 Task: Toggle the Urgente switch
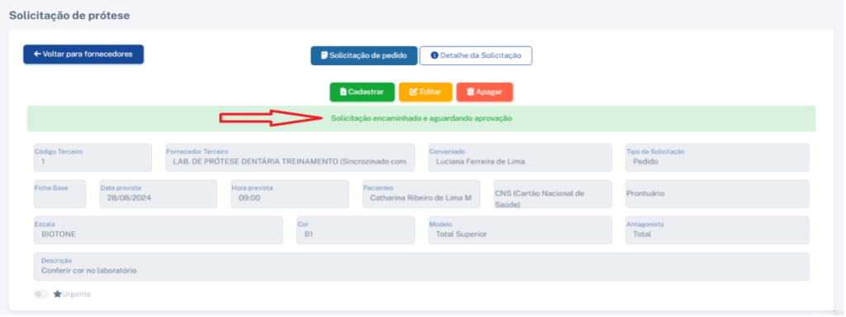[x=41, y=295]
